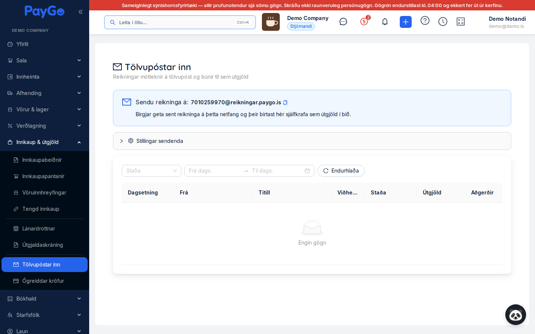The image size is (535, 334).
Task: Click the Endurhlaða reload button
Action: point(341,171)
